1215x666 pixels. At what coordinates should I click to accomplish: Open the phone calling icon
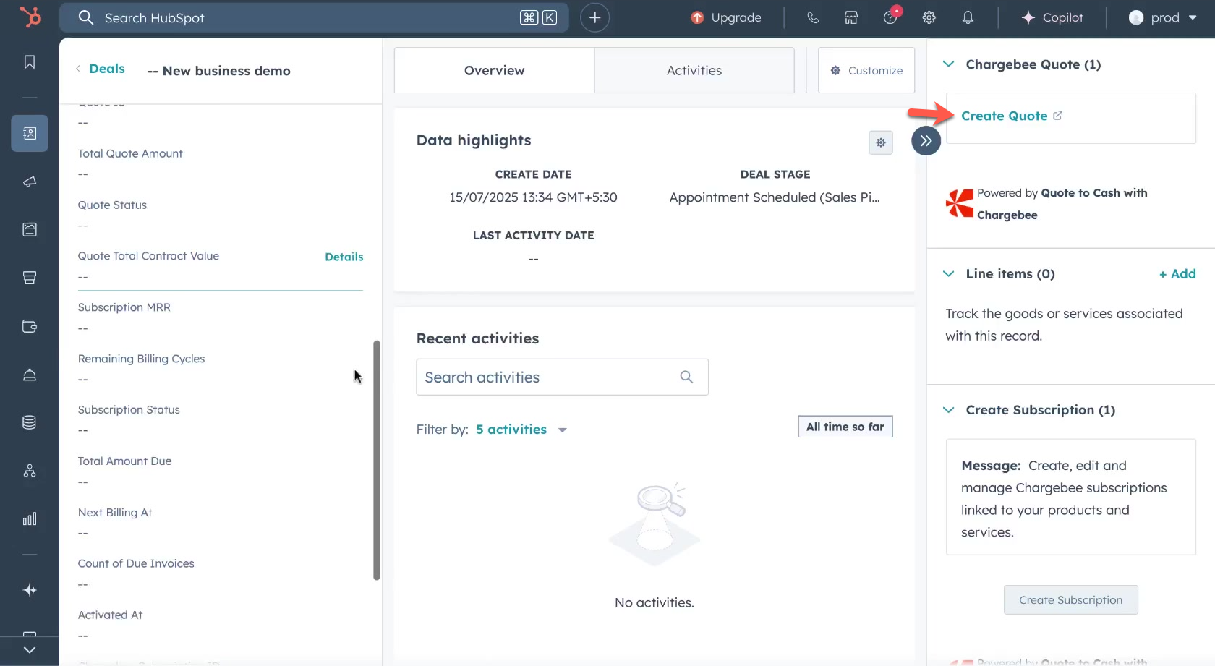[x=813, y=17]
